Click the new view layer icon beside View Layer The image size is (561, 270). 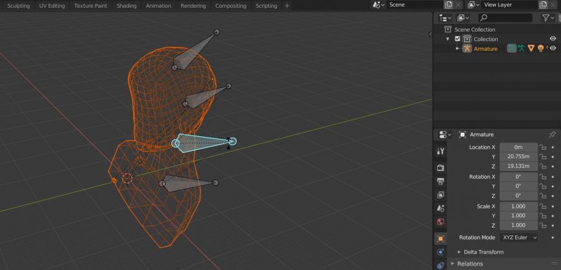543,5
